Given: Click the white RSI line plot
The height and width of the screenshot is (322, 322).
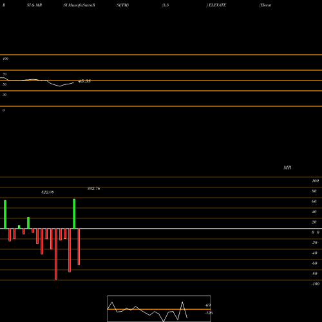Looking at the screenshot, I should pos(37,82).
